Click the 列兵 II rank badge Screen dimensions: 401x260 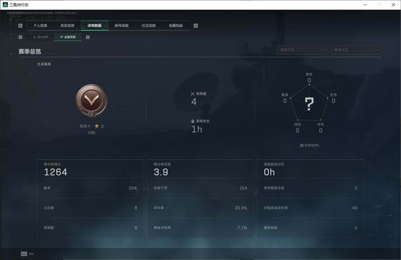(x=92, y=101)
